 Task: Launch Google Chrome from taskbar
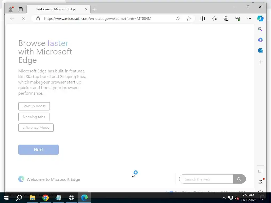pyautogui.click(x=46, y=198)
